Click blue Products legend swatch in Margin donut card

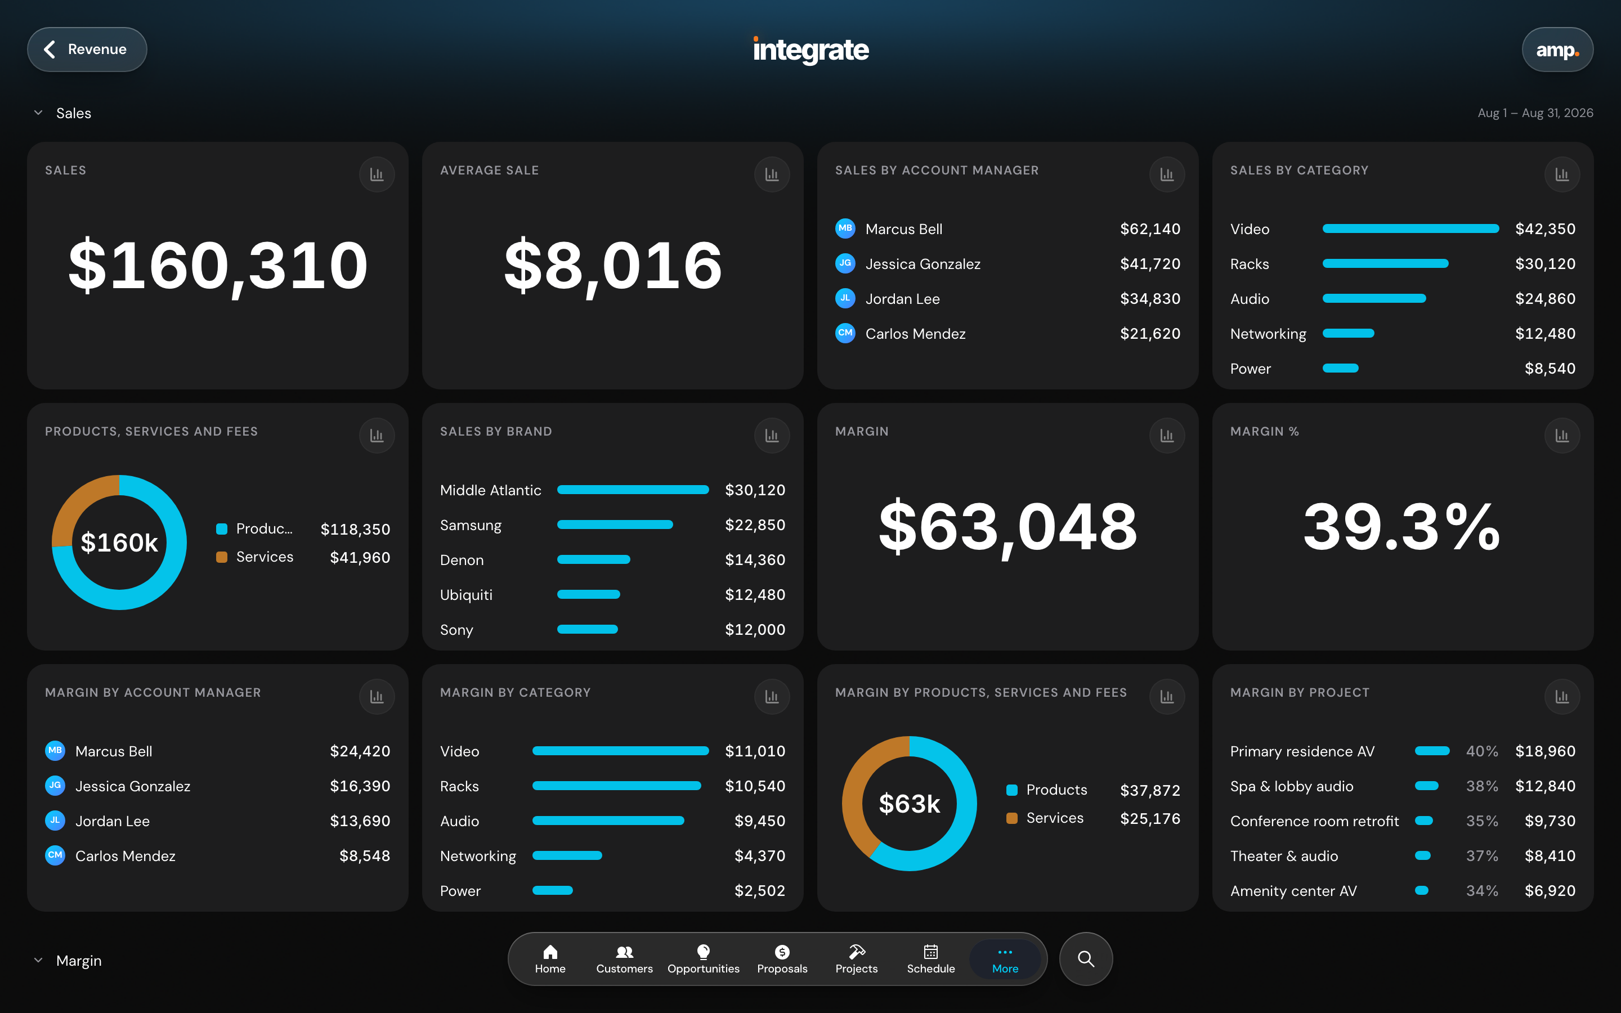tap(1011, 790)
